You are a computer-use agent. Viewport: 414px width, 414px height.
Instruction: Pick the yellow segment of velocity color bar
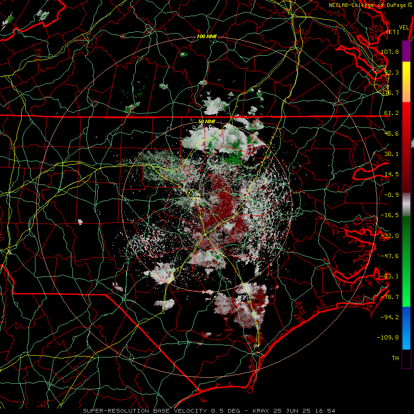click(406, 71)
